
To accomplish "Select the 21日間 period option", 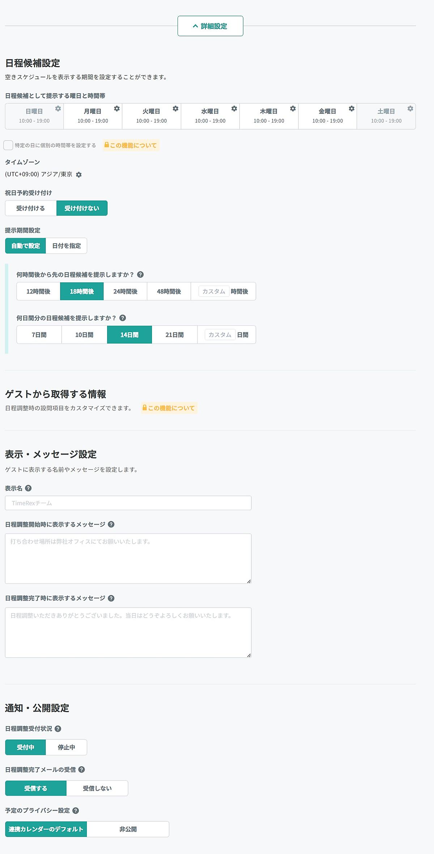I will pos(174,335).
